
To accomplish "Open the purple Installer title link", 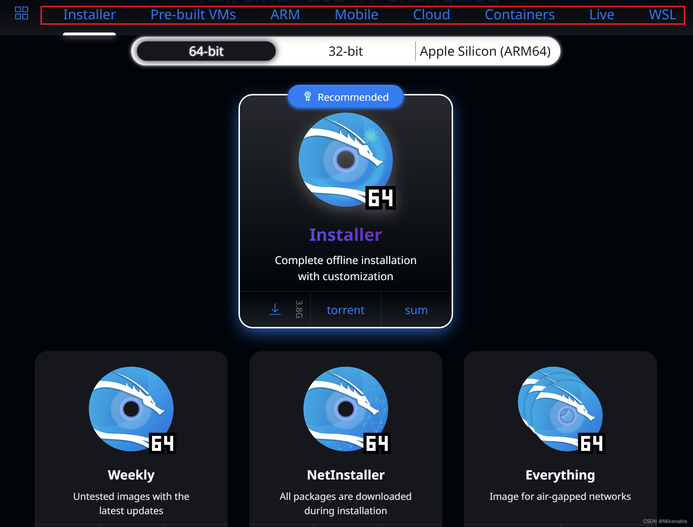I will pos(346,235).
